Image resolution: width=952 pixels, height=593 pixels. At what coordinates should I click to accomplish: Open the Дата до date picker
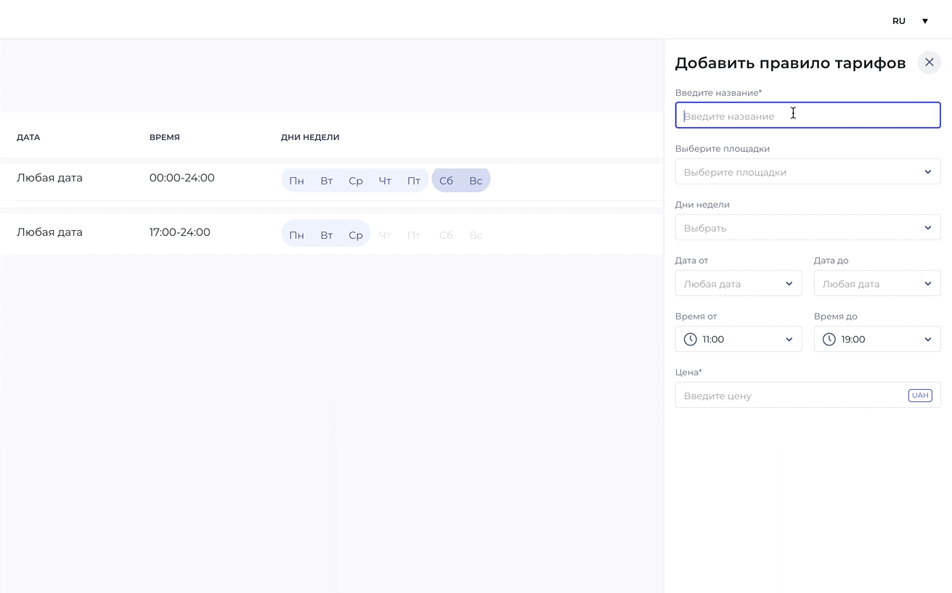(877, 284)
